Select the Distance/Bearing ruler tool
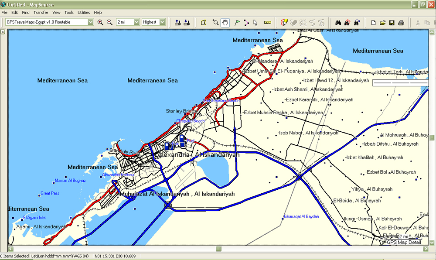Image resolution: width=436 pixels, height=260 pixels. click(268, 22)
